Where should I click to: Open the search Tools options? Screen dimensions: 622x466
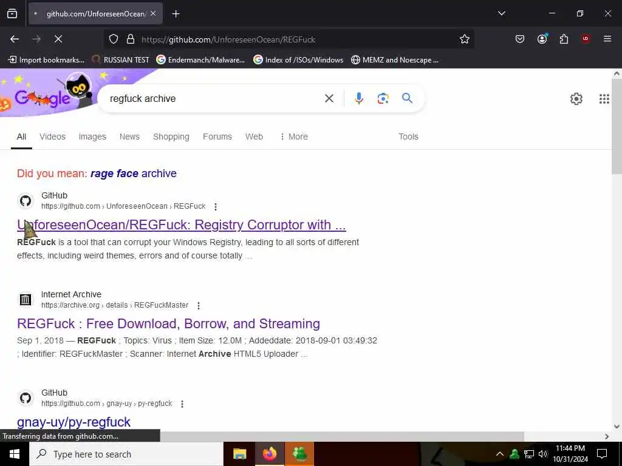[x=408, y=137]
